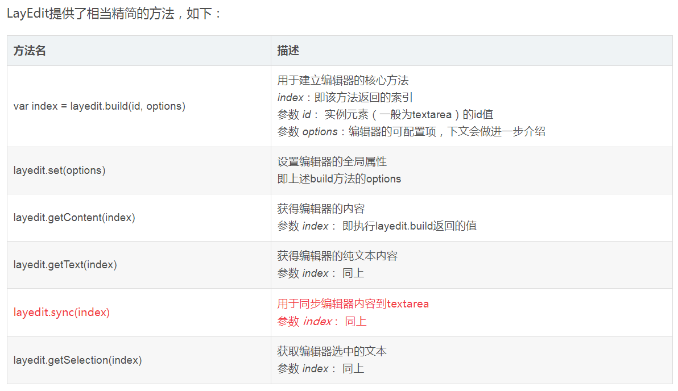Click the text 获得编辑器的内容

pyautogui.click(x=321, y=209)
